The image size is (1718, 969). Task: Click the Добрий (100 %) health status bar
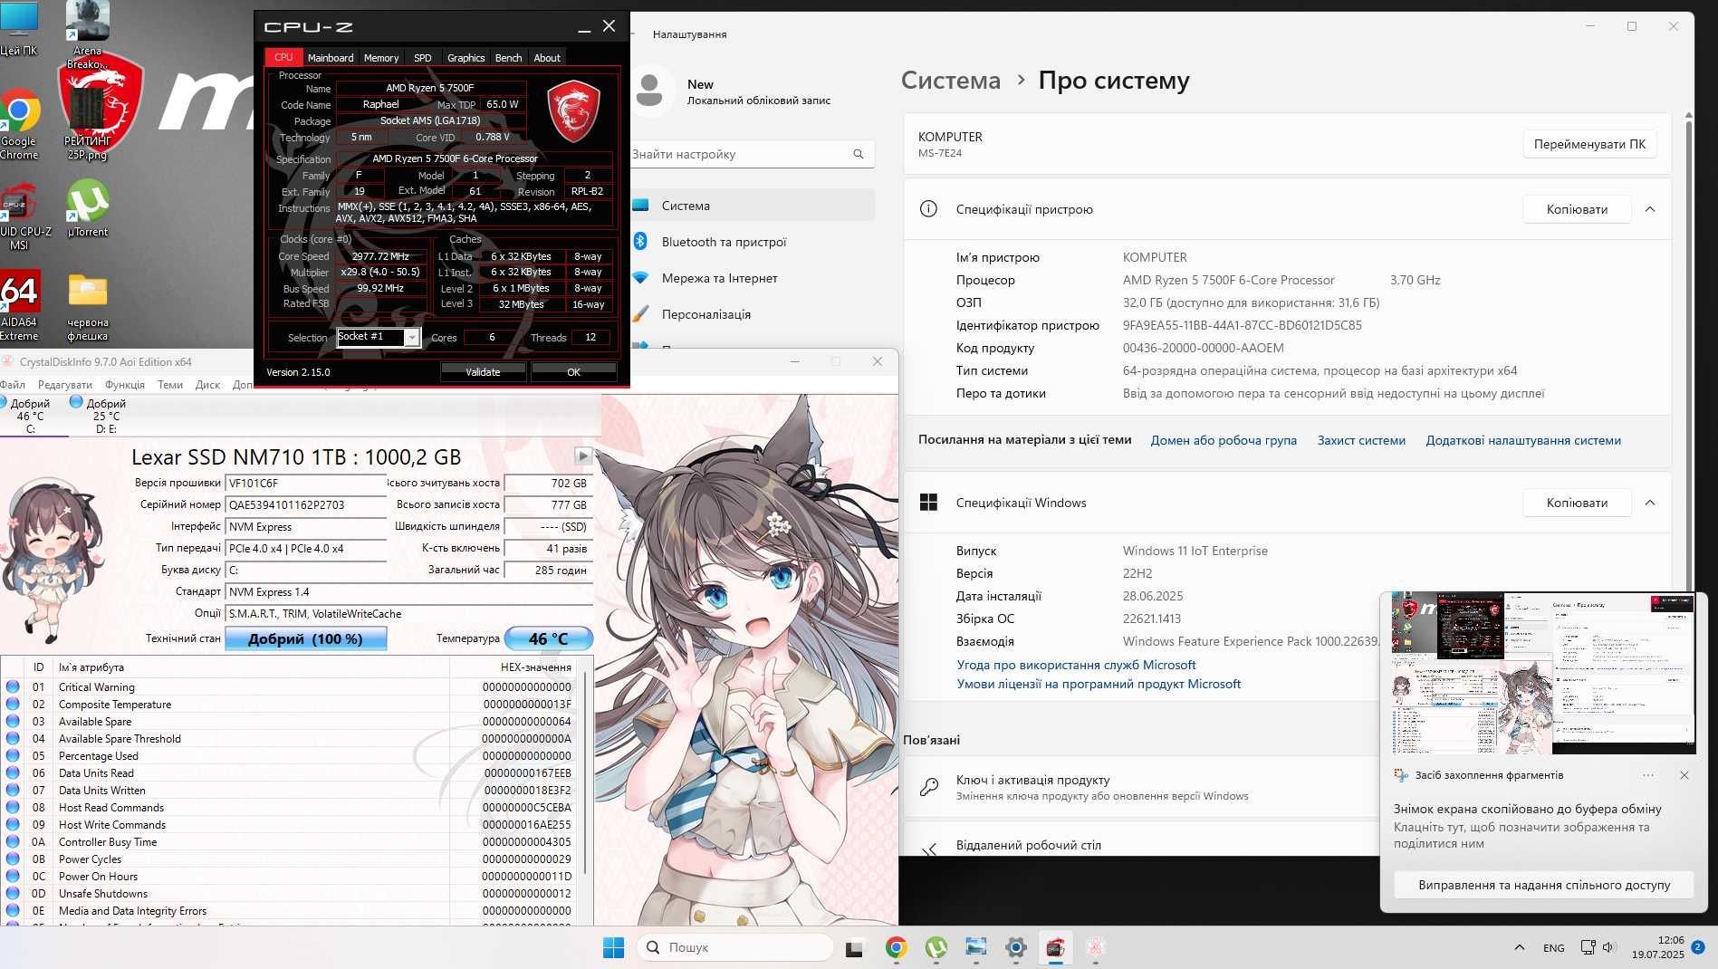point(306,638)
